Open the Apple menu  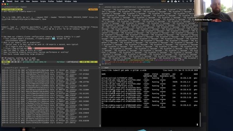tap(3, 1)
